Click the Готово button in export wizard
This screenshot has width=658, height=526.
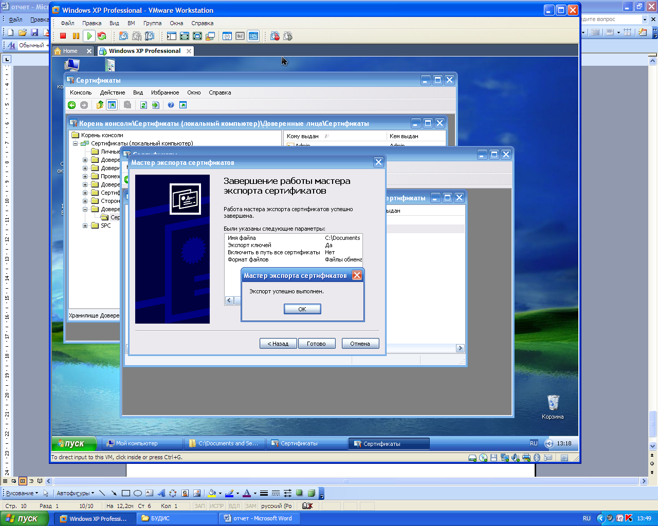tap(317, 344)
